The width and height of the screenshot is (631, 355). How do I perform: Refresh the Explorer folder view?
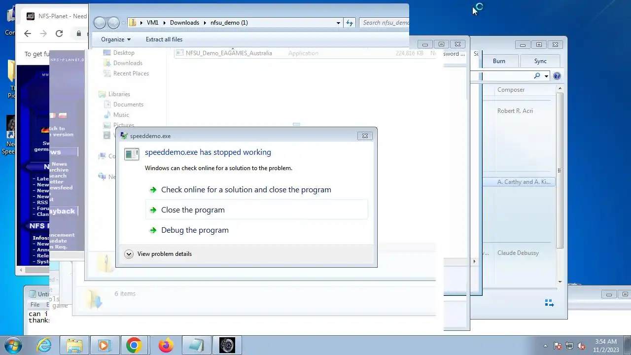350,23
